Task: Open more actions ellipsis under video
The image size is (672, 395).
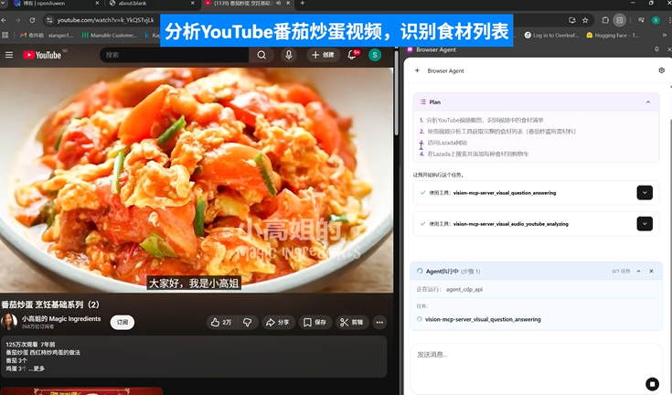Action: point(379,322)
